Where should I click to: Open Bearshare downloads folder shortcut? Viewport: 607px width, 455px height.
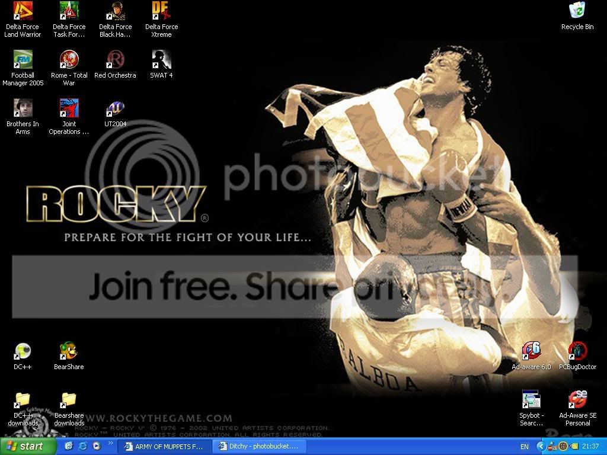[x=69, y=409]
